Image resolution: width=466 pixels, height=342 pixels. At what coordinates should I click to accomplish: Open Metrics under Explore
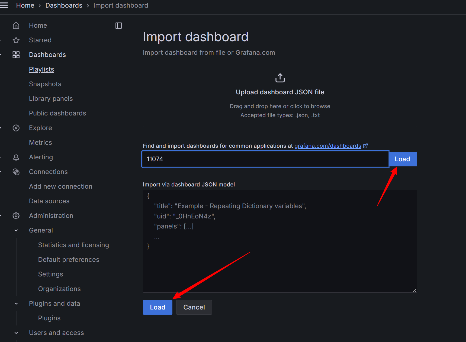[40, 143]
